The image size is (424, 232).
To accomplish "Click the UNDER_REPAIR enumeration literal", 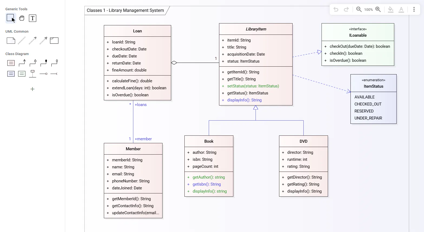I will (368, 118).
